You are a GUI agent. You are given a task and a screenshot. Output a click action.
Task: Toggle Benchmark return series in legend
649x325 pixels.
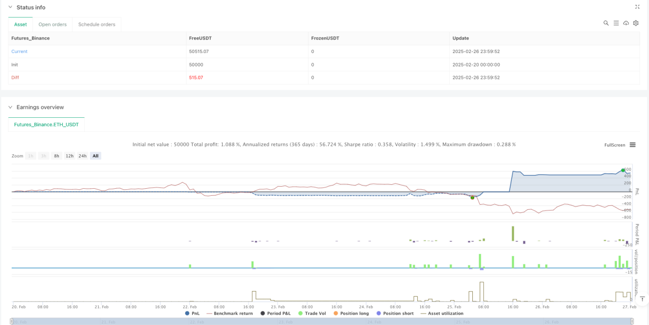tap(230, 314)
